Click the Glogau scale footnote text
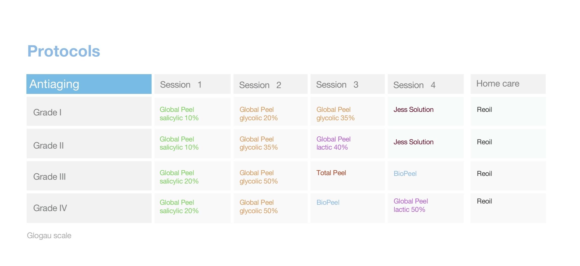The width and height of the screenshot is (580, 266). pyautogui.click(x=49, y=236)
